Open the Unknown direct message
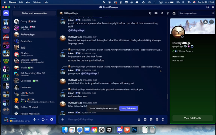This screenshot has width=216, height=135. pyautogui.click(x=34, y=87)
